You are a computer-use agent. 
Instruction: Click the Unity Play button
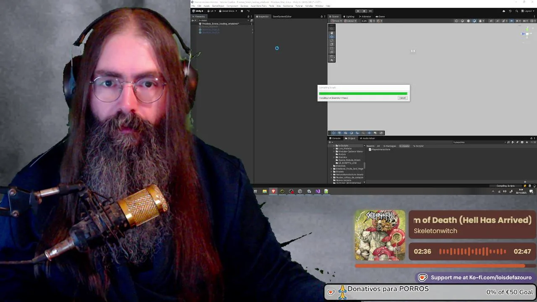358,11
